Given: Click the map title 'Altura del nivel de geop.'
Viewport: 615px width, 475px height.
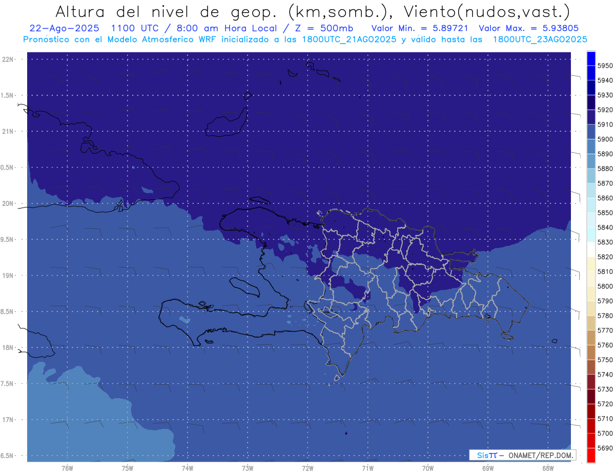Looking at the screenshot, I should coord(167,11).
